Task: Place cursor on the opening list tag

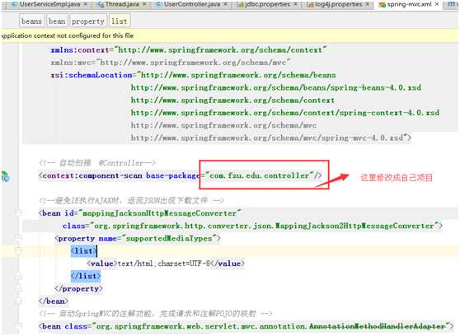Action: tap(83, 251)
